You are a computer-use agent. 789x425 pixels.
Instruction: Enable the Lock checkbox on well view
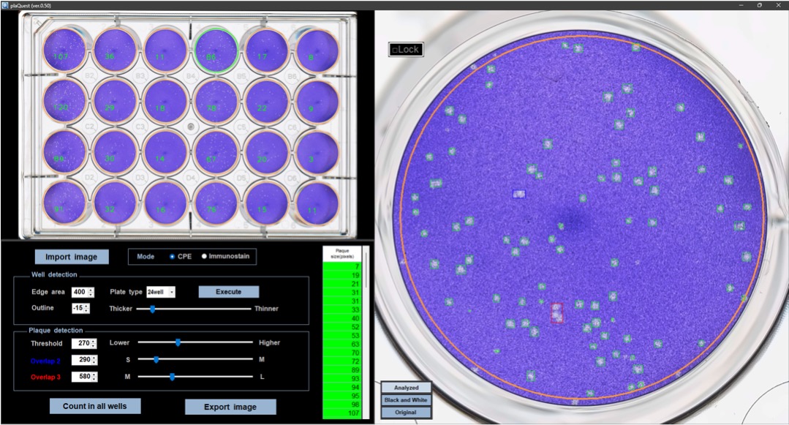[x=395, y=50]
